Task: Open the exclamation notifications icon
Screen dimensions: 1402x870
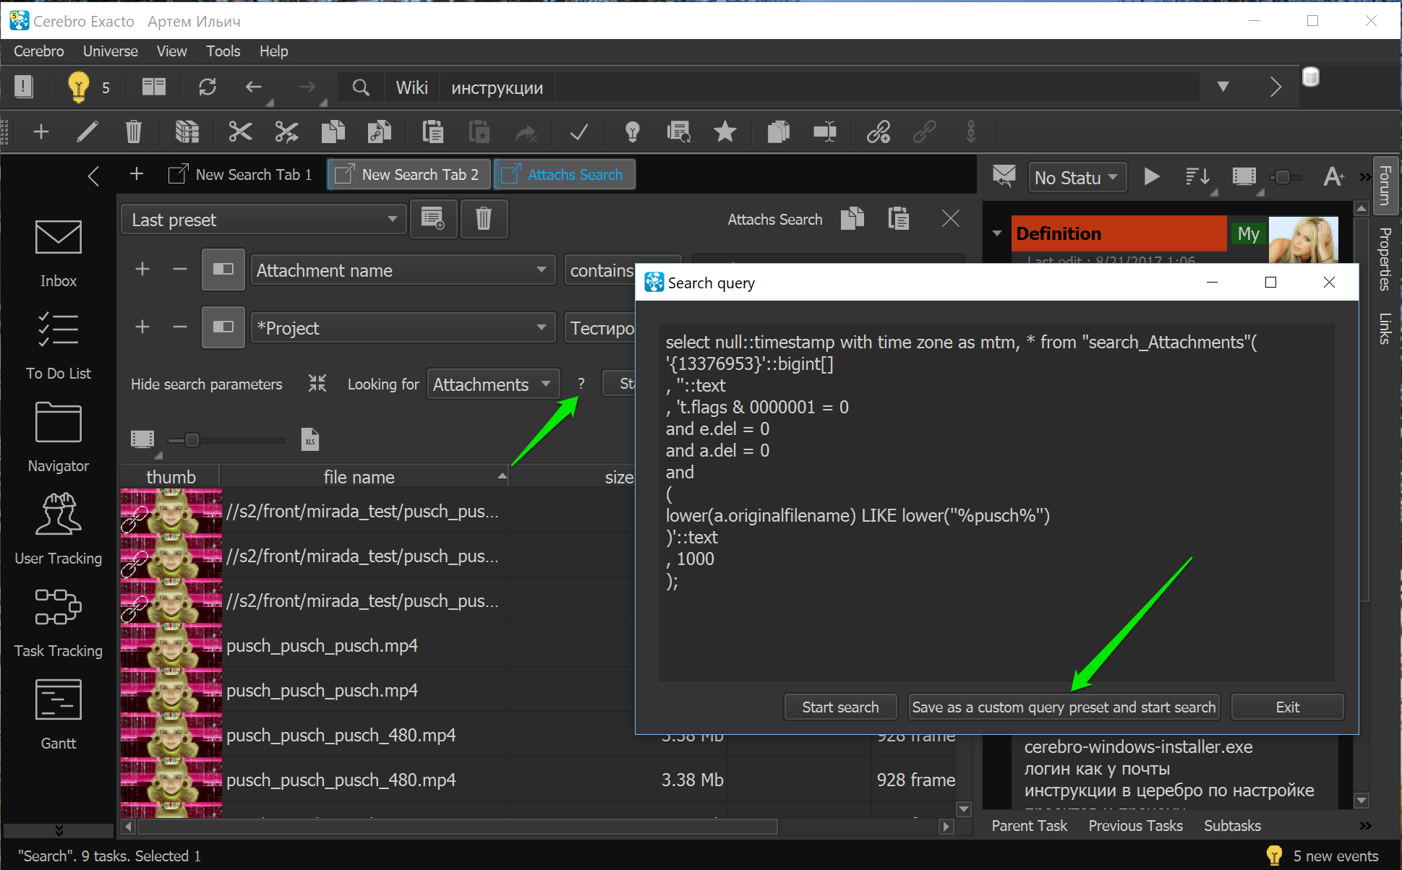Action: (x=24, y=87)
